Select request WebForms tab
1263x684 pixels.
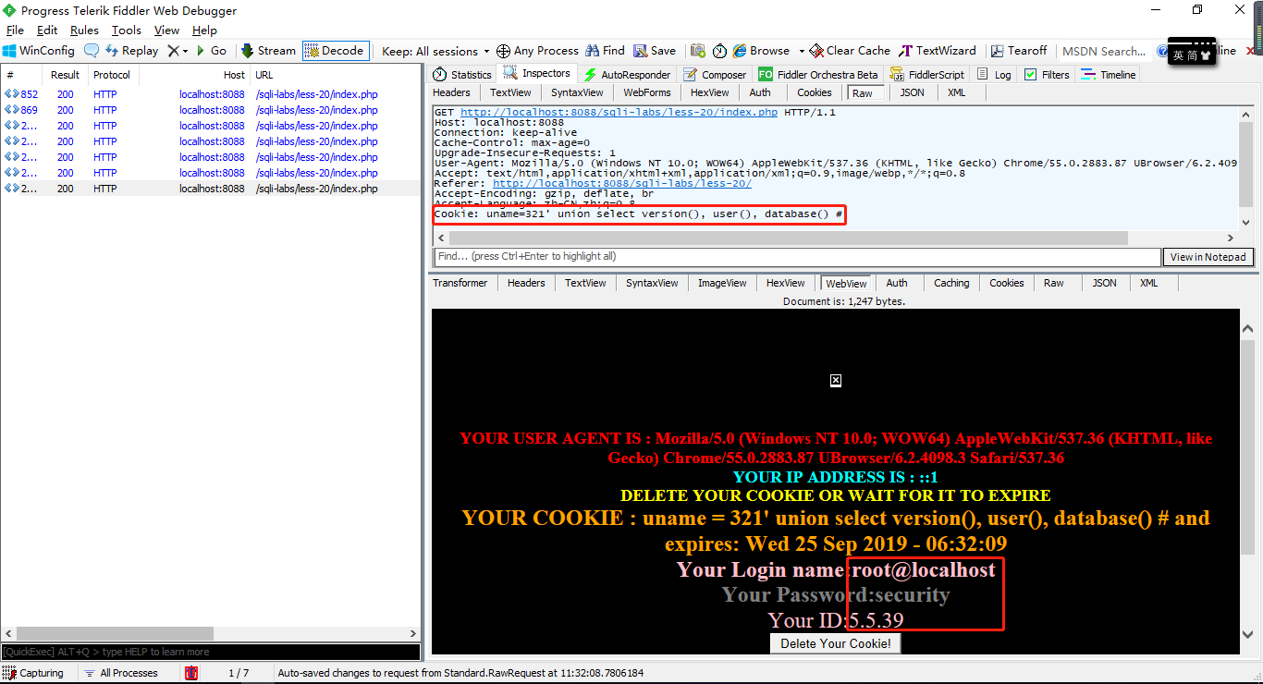pos(646,92)
